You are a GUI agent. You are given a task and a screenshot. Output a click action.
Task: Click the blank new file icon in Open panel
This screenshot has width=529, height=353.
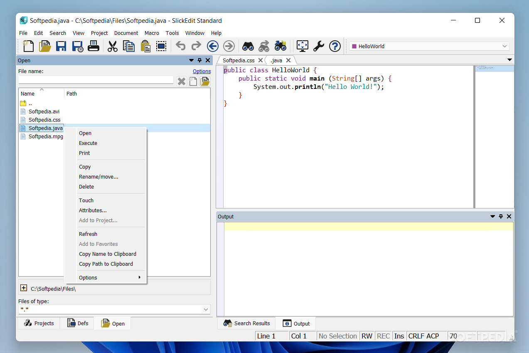(x=193, y=81)
